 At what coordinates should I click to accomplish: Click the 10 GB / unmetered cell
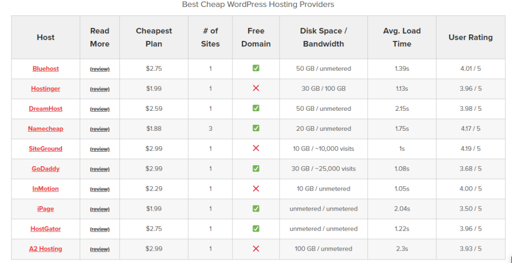(x=323, y=189)
